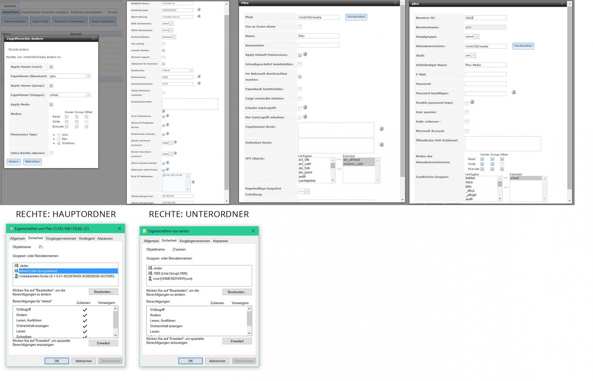Click info icon for Disable password login
Image resolution: width=593 pixels, height=381 pixels.
472,102
